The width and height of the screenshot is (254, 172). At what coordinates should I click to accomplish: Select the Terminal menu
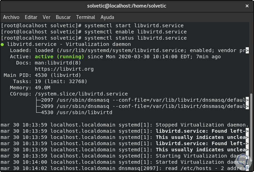(x=85, y=17)
